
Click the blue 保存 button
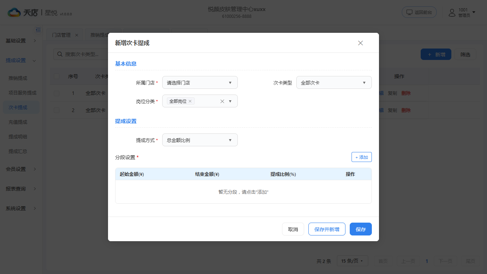361,229
